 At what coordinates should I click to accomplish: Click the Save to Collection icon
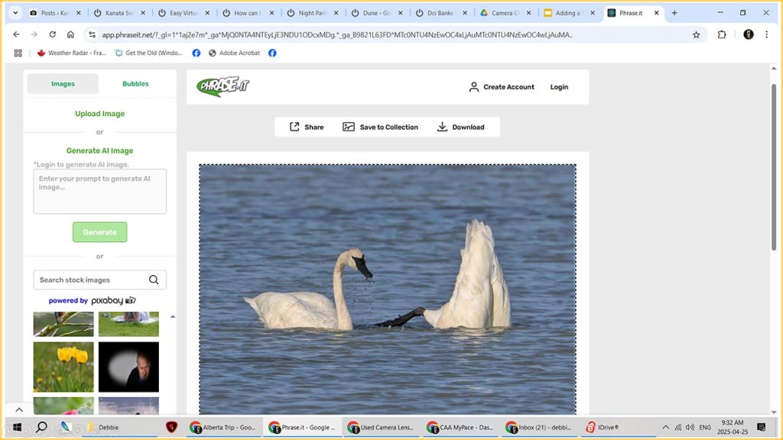tap(349, 127)
